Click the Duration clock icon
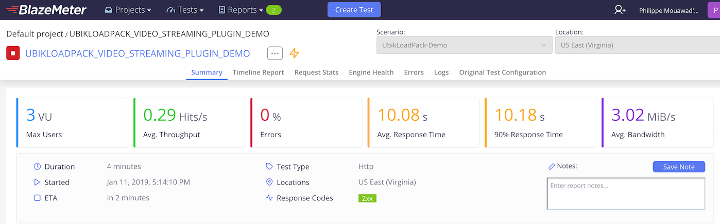 pyautogui.click(x=37, y=166)
